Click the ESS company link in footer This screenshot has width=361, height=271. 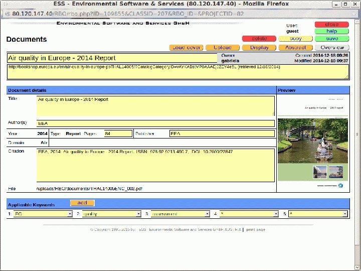pyautogui.click(x=190, y=229)
